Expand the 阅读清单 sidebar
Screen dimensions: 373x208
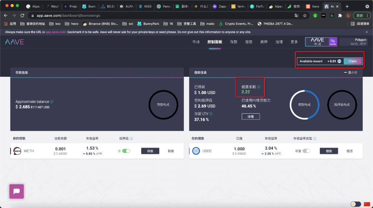(x=362, y=23)
